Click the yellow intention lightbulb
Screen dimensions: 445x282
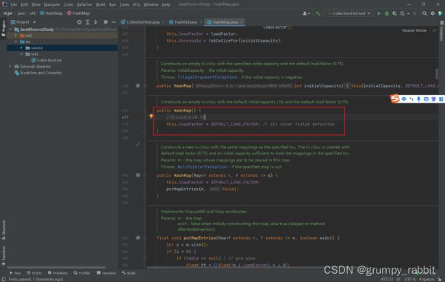tap(151, 116)
